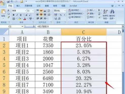Toggle Center horizontal alignment

(x=41, y=15)
